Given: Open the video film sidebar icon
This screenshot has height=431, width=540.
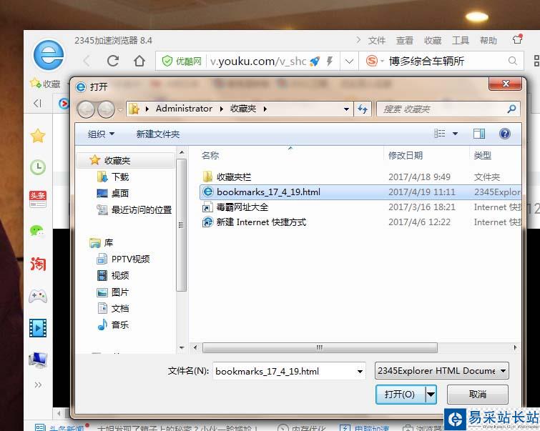Looking at the screenshot, I should (x=37, y=328).
